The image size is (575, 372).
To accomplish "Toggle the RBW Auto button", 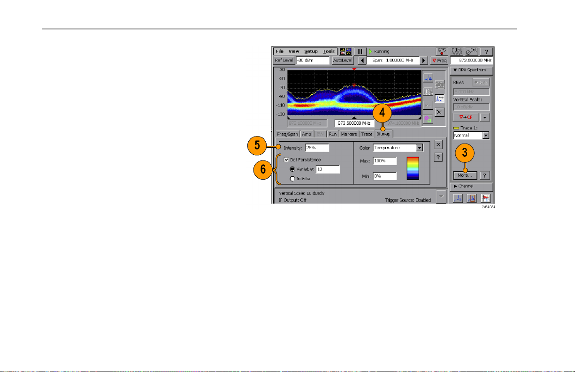I will [x=481, y=82].
